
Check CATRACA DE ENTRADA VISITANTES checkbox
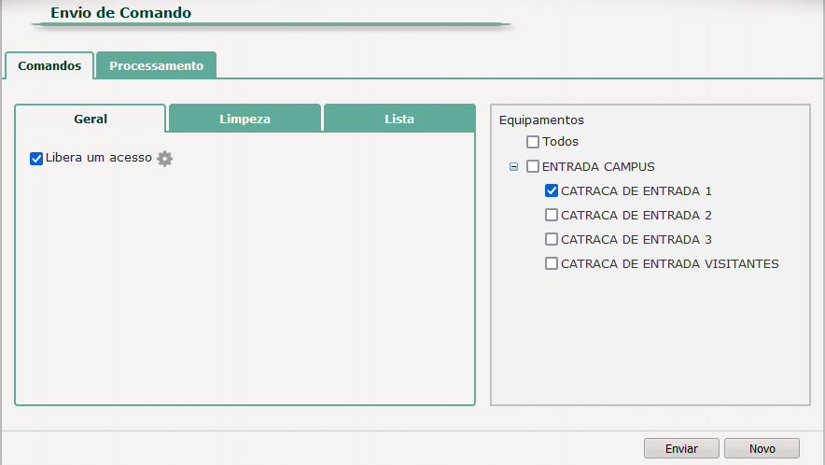point(552,263)
